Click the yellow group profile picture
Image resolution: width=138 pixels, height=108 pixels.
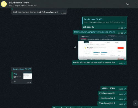point(4,4)
